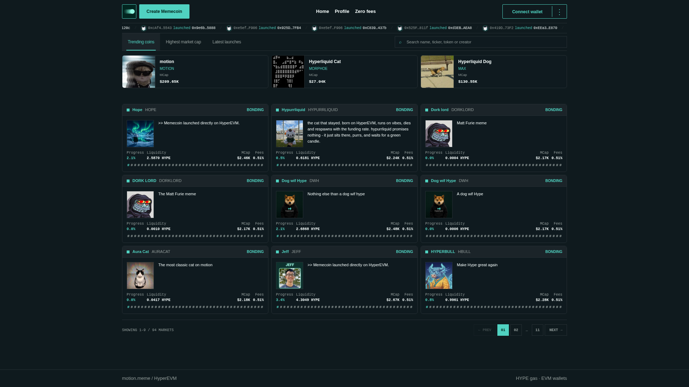Click the MORPHOE ticker label
Image resolution: width=689 pixels, height=387 pixels.
(318, 69)
